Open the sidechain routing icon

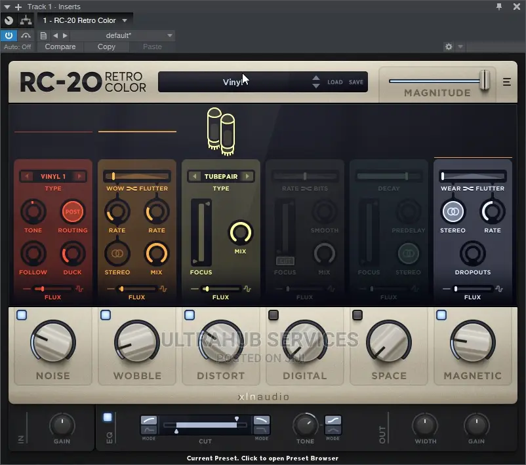click(x=26, y=20)
